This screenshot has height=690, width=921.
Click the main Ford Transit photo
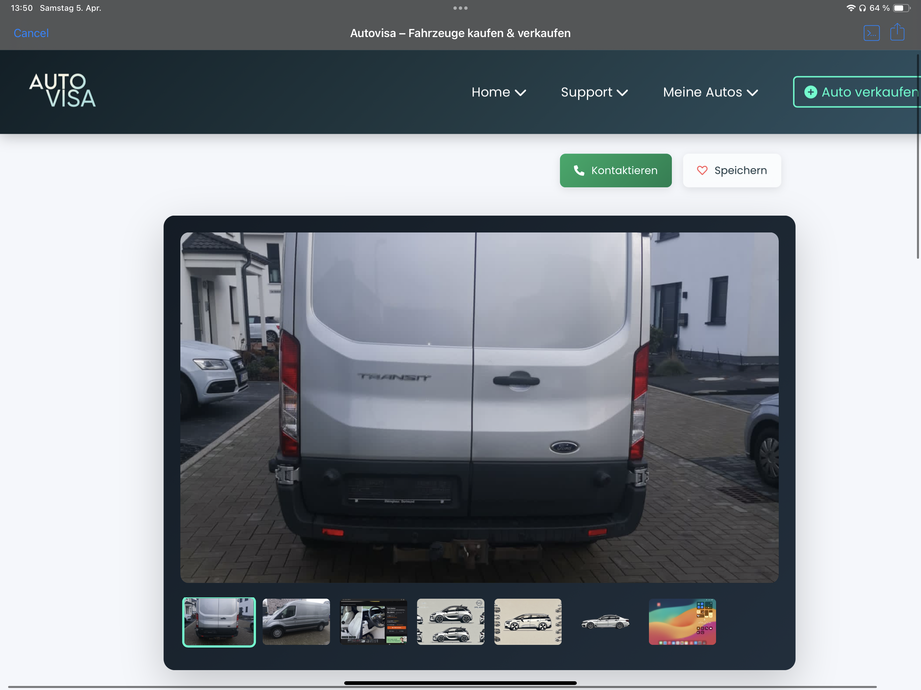click(x=479, y=407)
